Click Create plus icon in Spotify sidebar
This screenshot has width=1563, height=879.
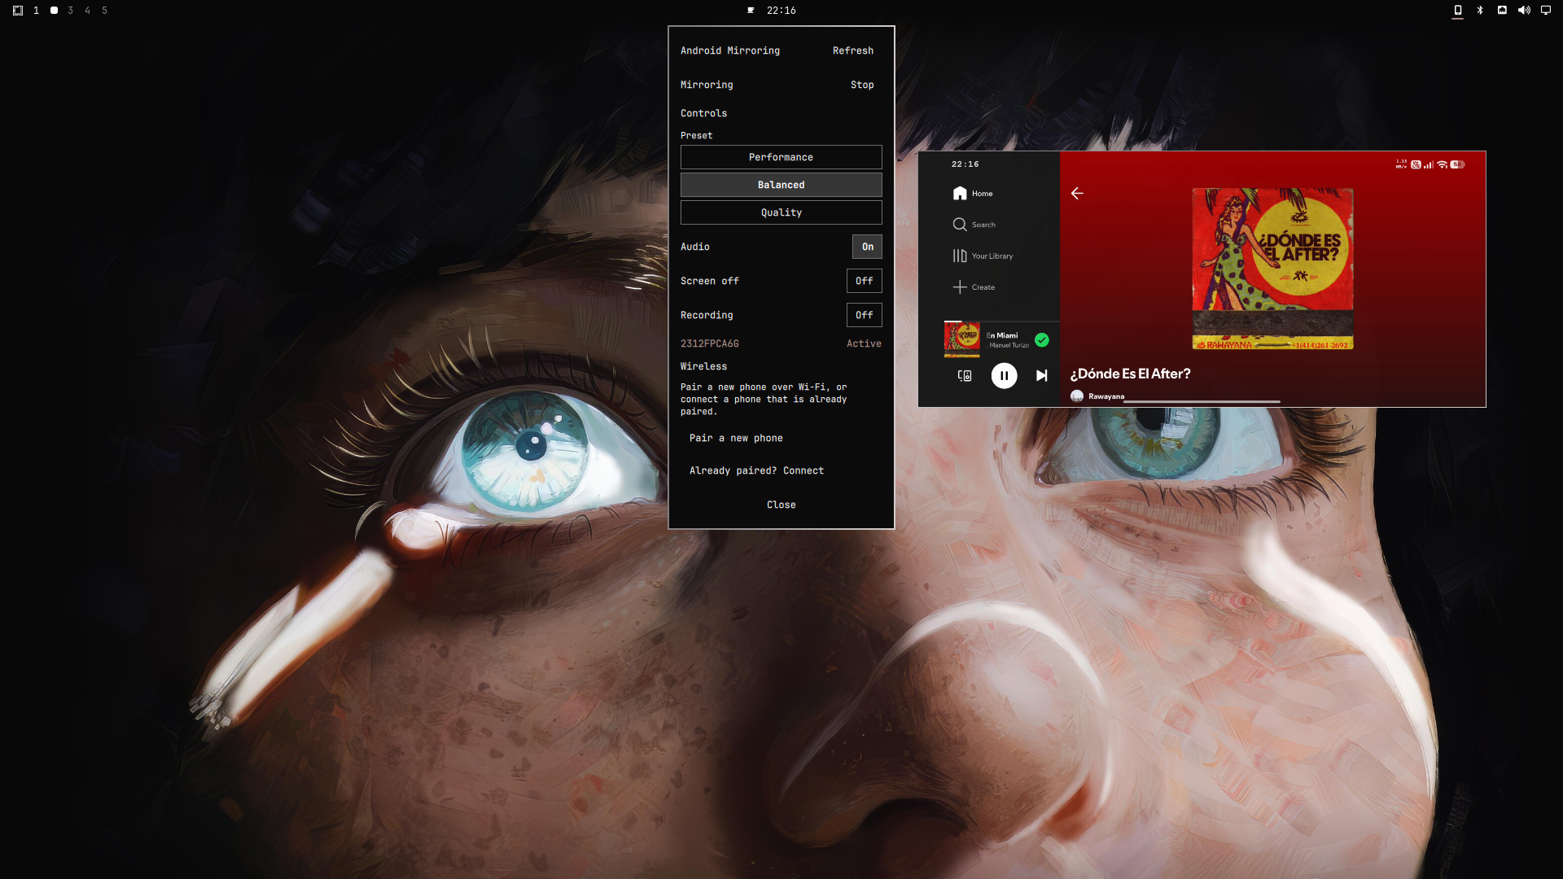tap(960, 287)
